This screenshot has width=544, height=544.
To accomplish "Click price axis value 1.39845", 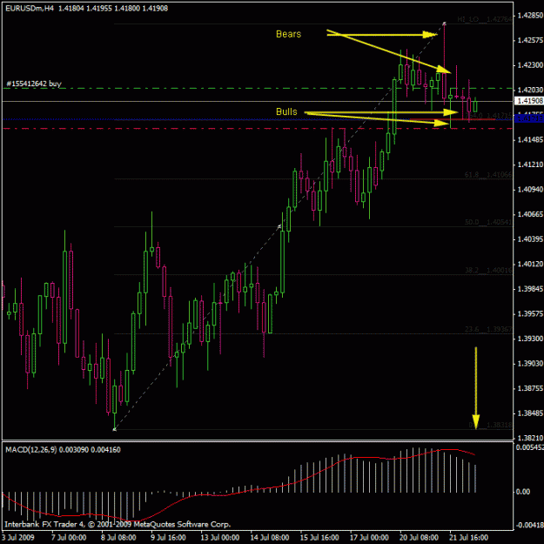I will [x=530, y=289].
